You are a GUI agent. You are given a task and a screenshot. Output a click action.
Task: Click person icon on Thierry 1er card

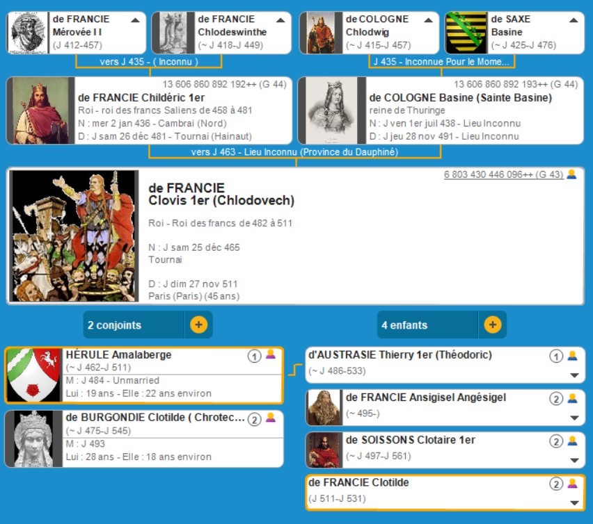(572, 356)
